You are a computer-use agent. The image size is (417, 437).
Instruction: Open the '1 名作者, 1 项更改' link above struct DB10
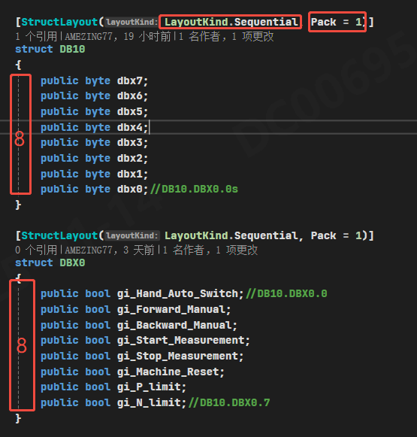pos(226,37)
